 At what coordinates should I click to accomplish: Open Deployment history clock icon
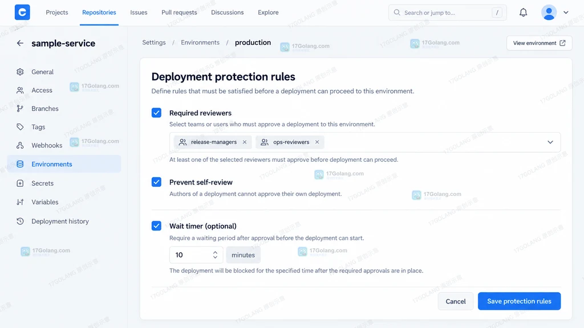coord(20,222)
